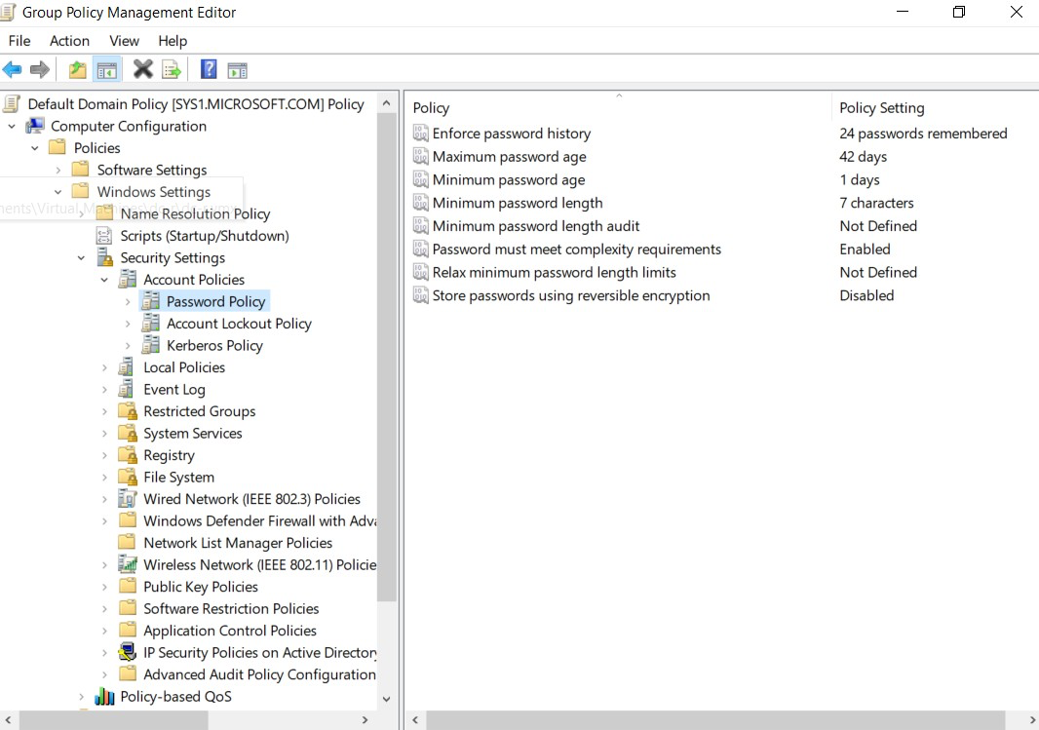Select Application Control Policies in tree
Viewport: 1039px width, 730px height.
click(x=230, y=630)
